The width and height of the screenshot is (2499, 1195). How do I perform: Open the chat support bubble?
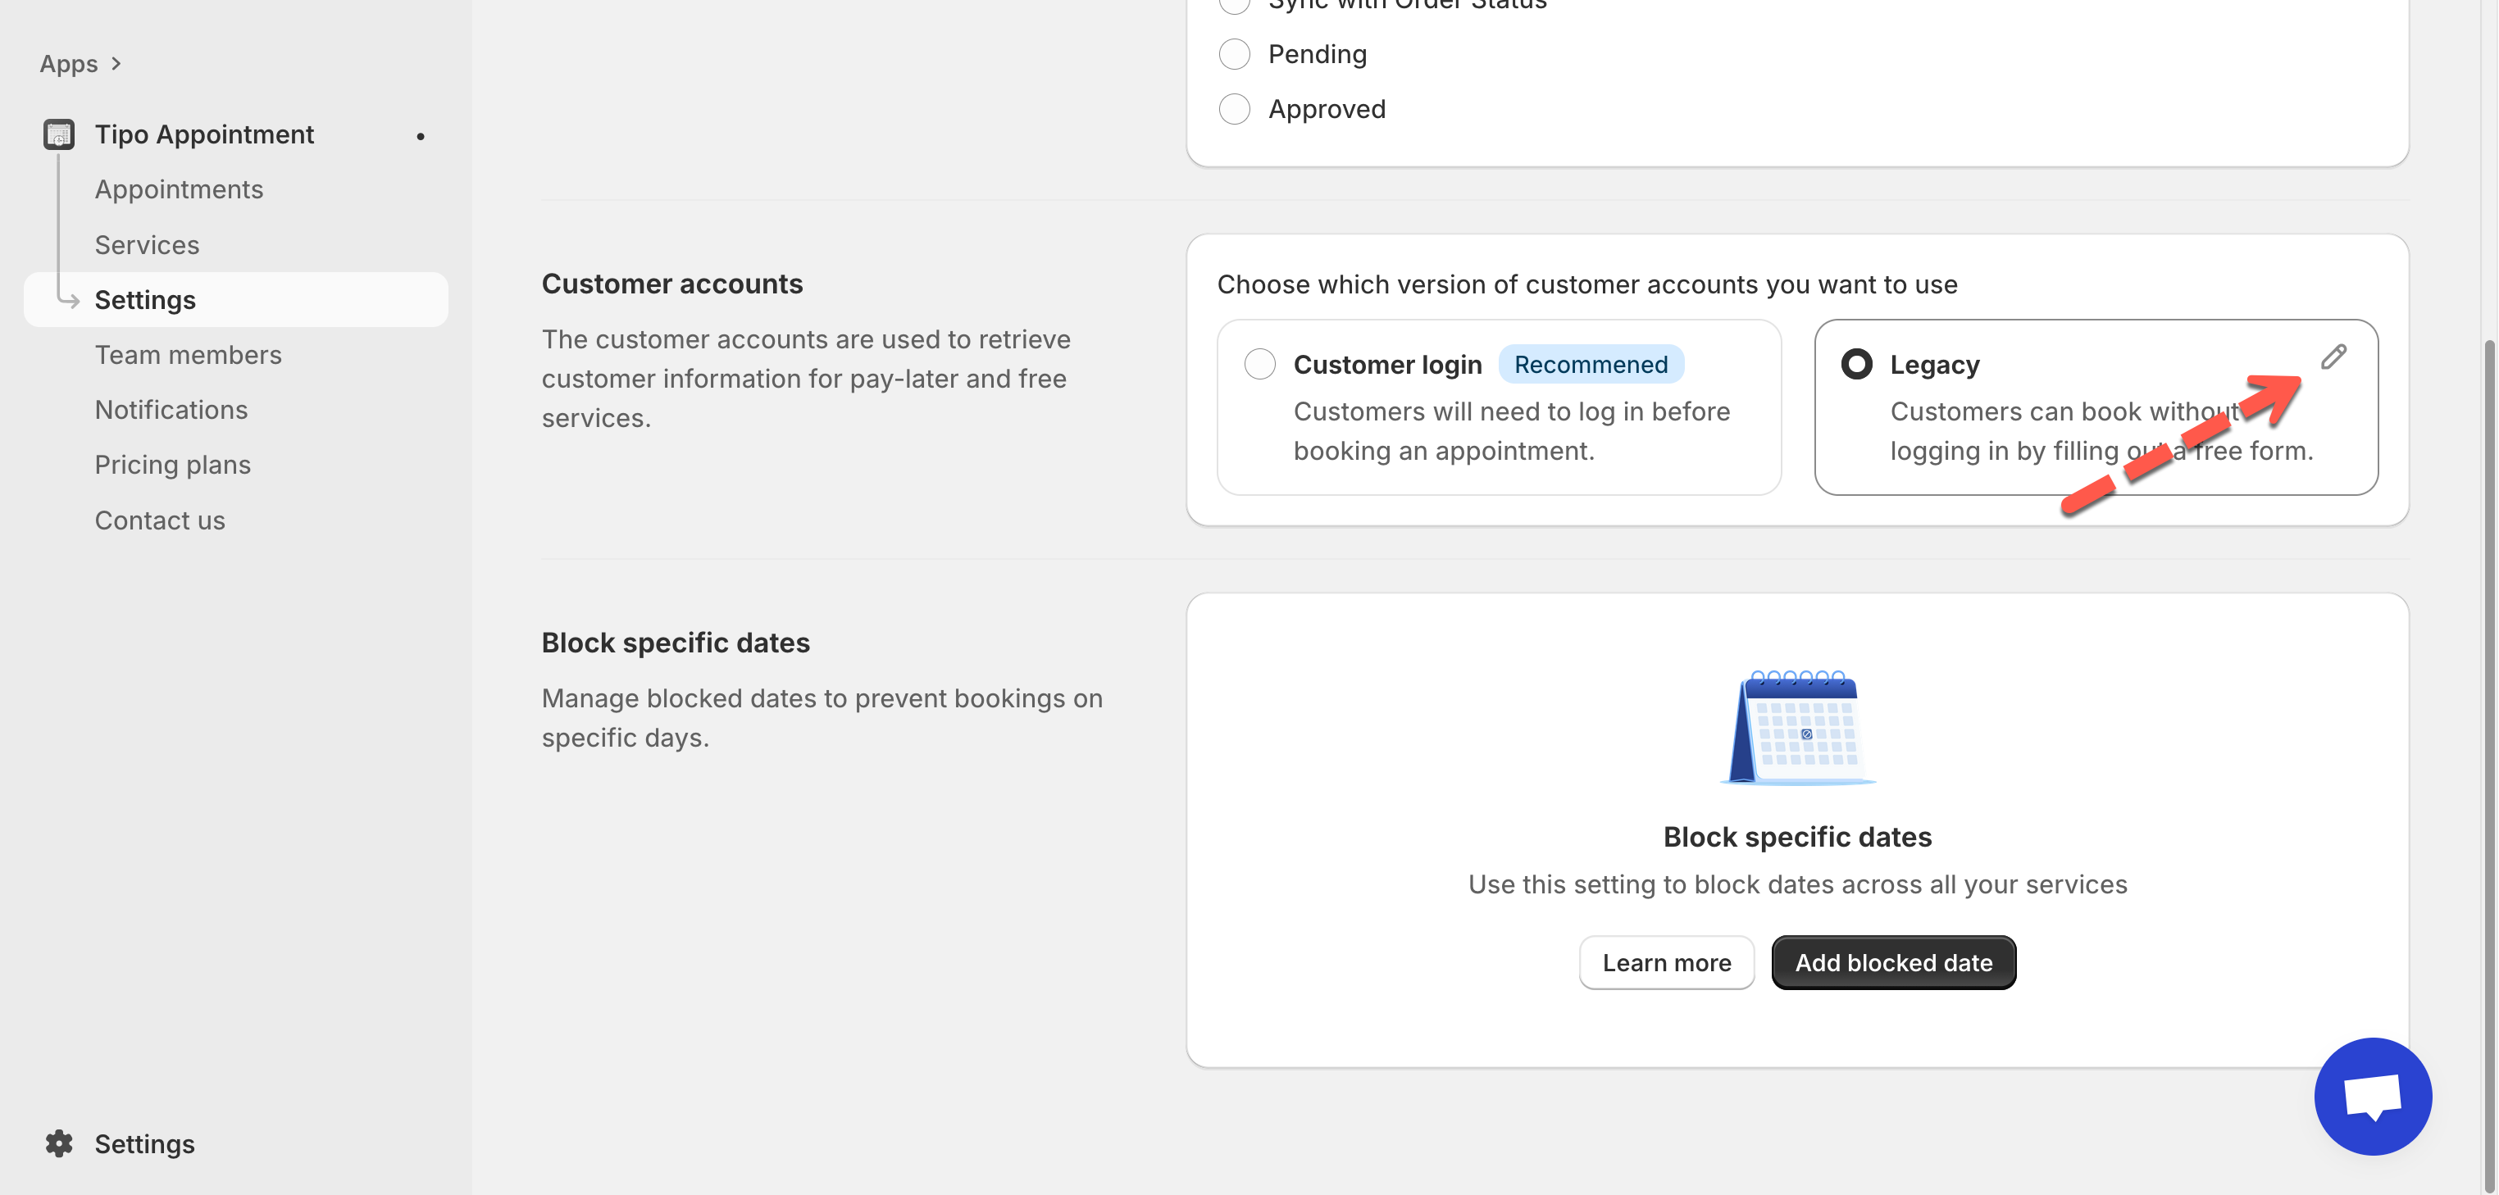pos(2372,1096)
